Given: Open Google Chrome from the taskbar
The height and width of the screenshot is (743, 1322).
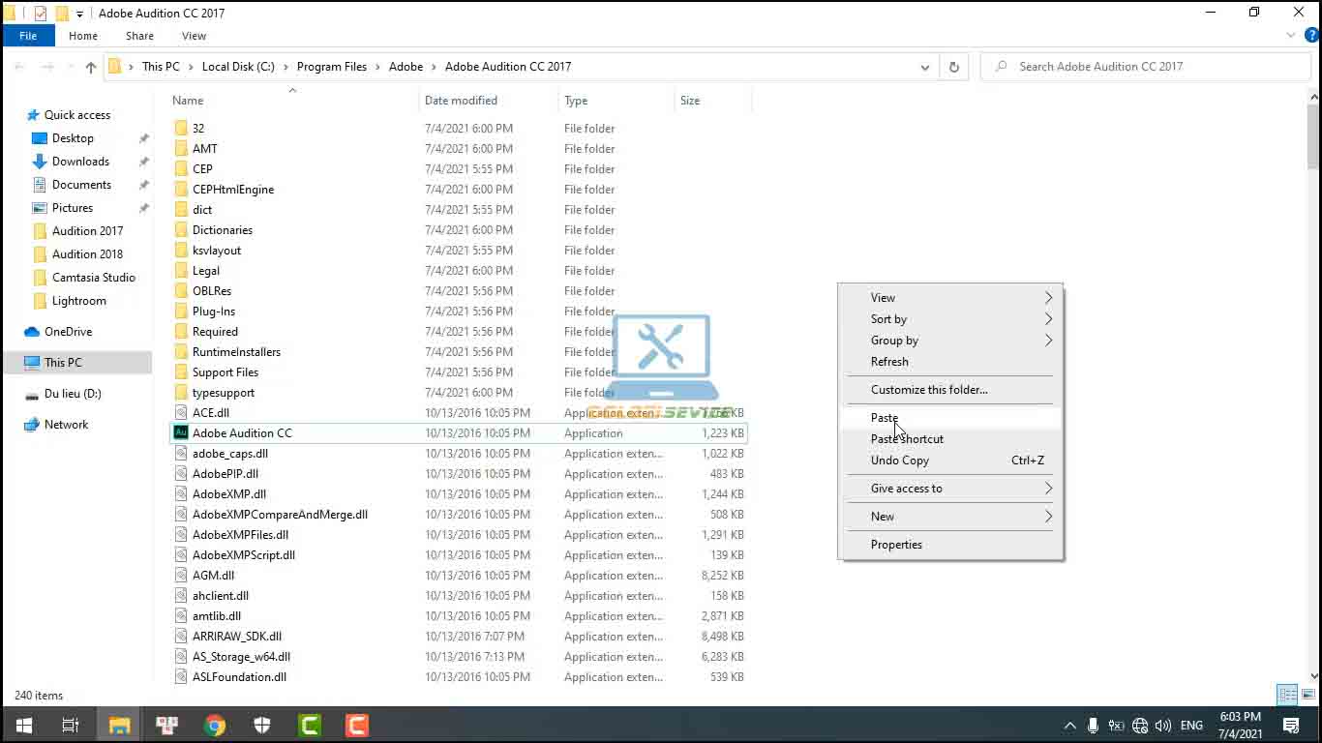Looking at the screenshot, I should point(215,726).
